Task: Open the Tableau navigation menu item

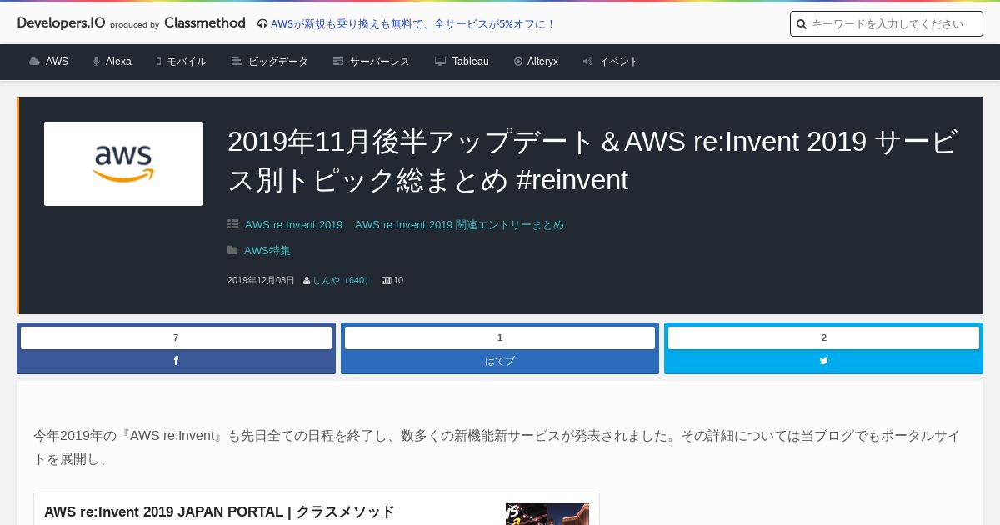Action: (x=471, y=62)
